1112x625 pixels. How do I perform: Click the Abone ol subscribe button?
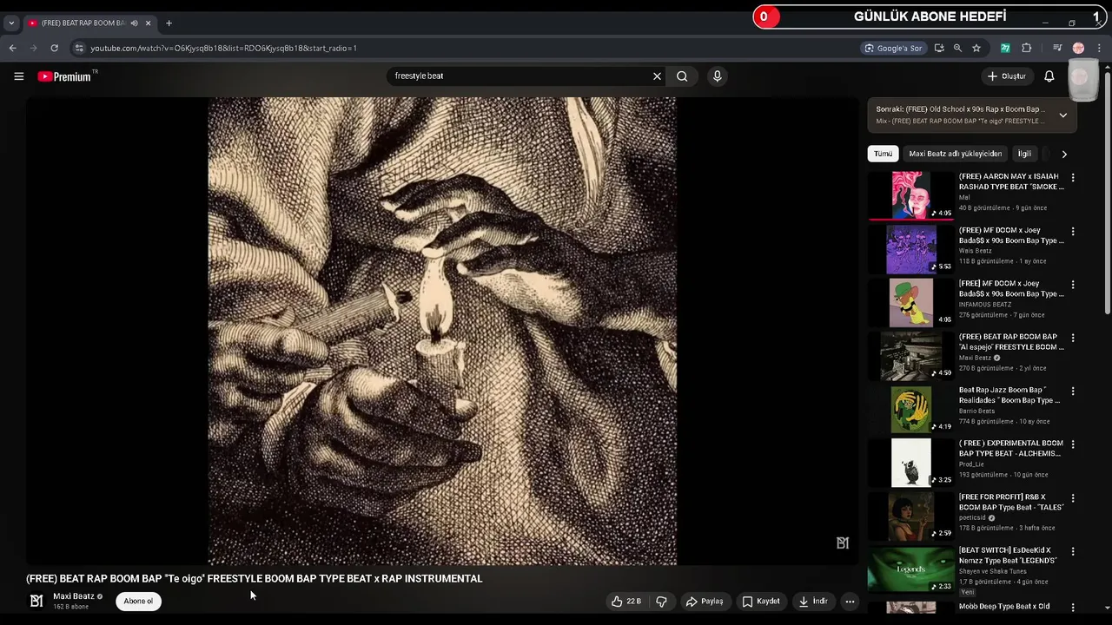[138, 601]
